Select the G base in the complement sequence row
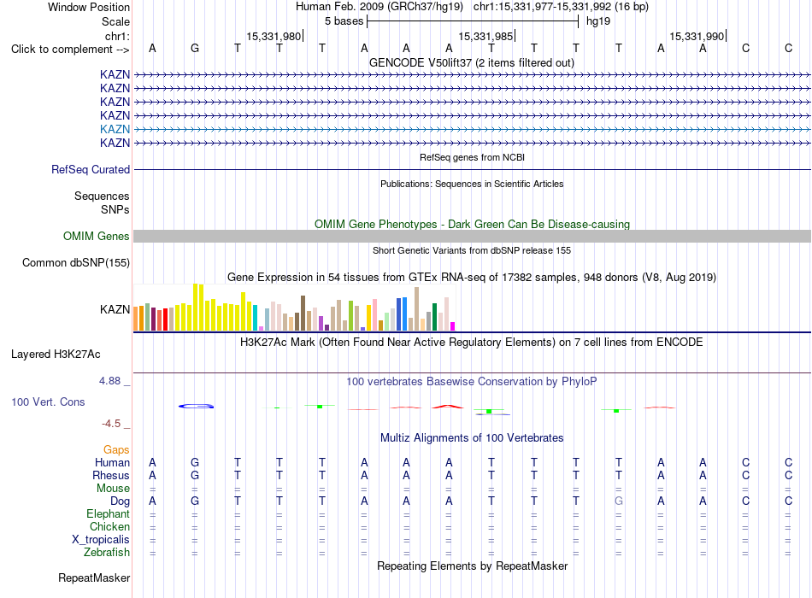The image size is (812, 598). tap(195, 48)
